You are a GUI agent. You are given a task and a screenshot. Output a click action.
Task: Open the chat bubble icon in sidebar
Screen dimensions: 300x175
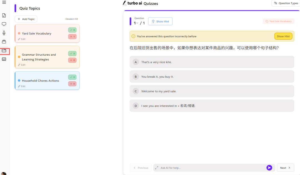click(4, 24)
